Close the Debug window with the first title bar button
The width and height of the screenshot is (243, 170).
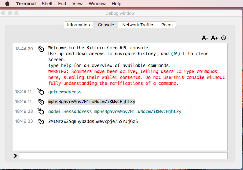pos(3,13)
